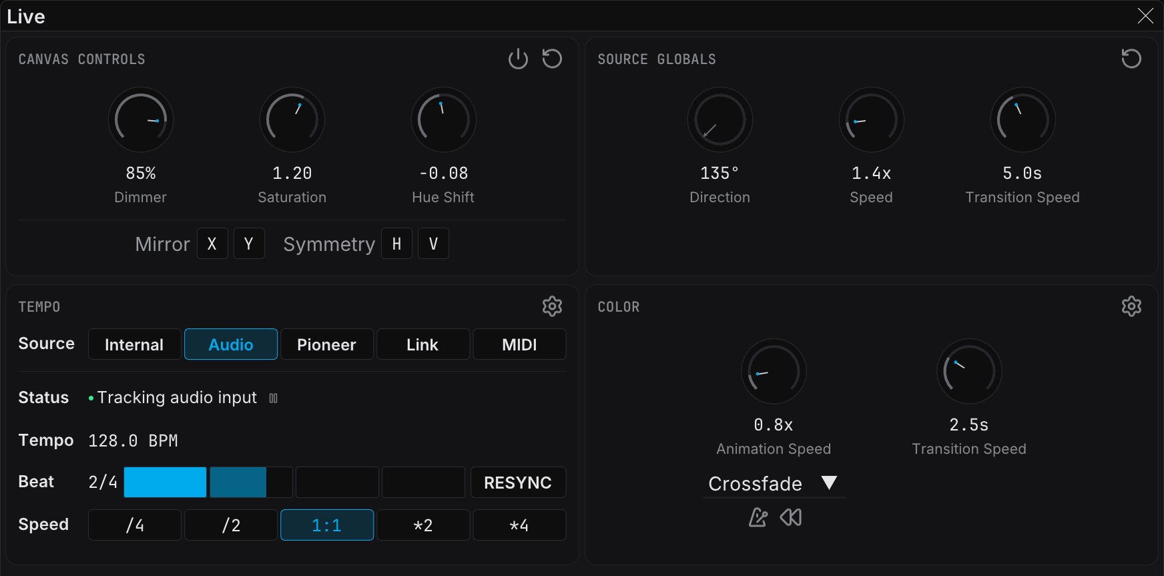Select Internal tempo source

(134, 344)
